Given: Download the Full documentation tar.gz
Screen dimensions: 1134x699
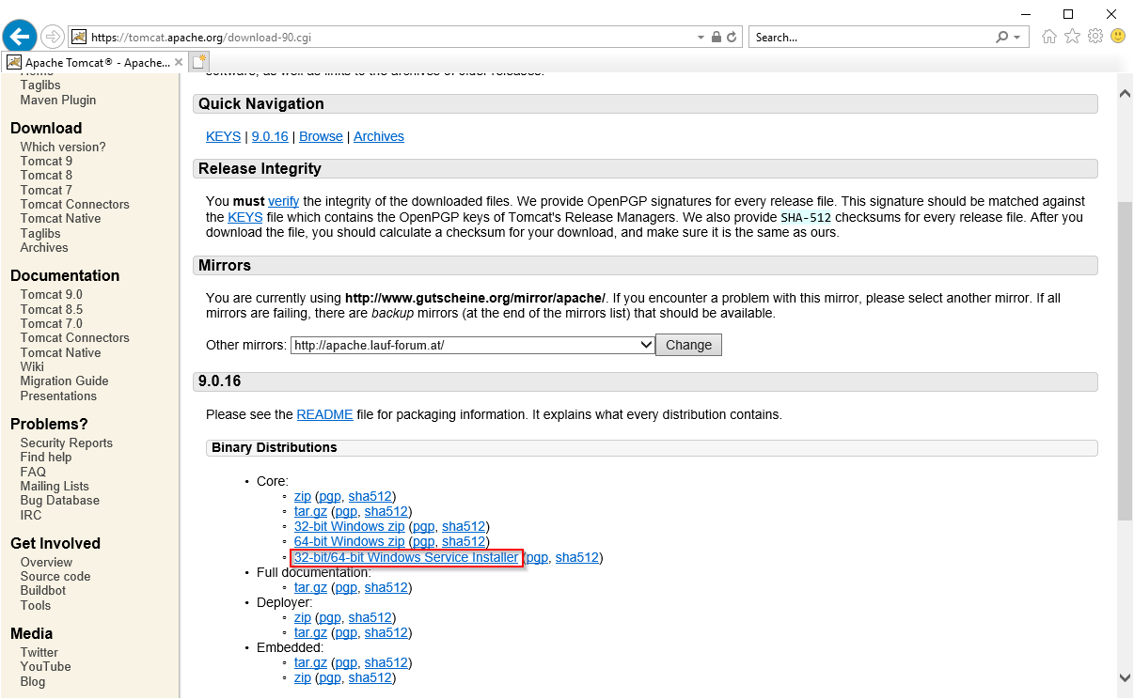Looking at the screenshot, I should [x=310, y=587].
